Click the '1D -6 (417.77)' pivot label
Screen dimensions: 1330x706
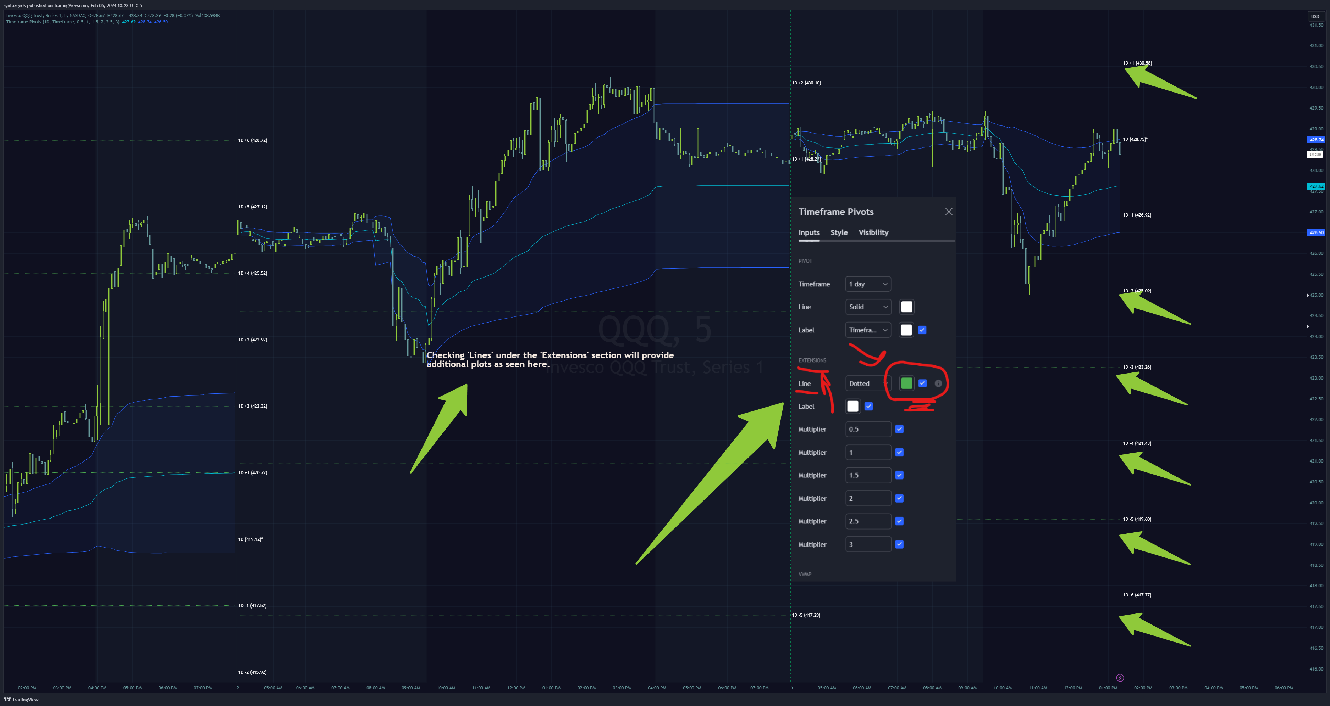[x=1137, y=595]
